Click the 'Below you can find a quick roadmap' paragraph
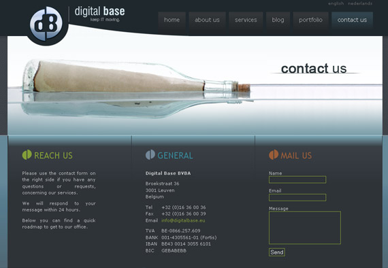Screen dimensions: 388x268 pos(59,224)
